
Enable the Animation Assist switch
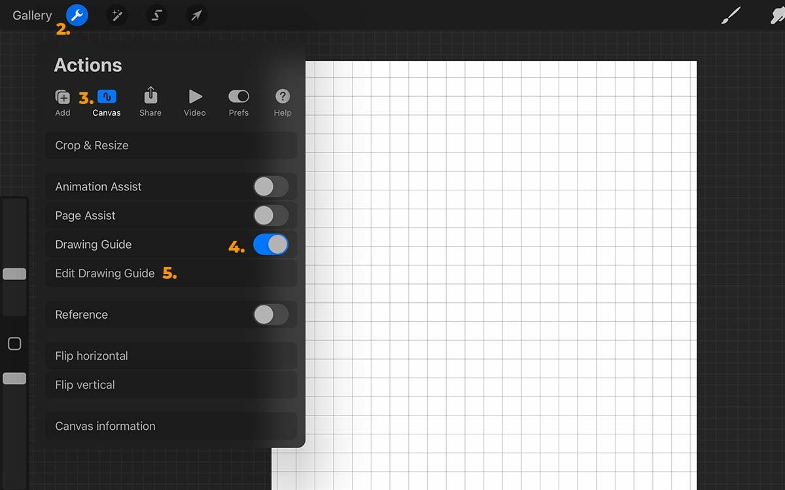271,186
